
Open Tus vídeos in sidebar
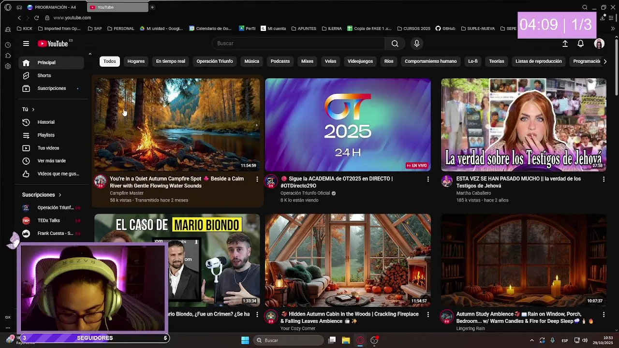[x=52, y=148]
